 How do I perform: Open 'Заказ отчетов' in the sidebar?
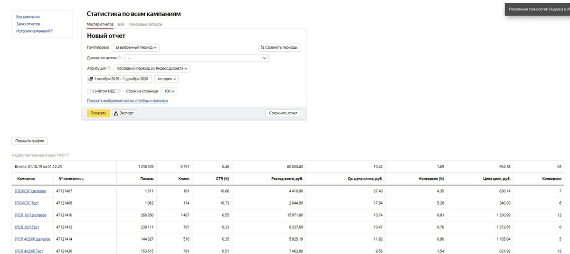(28, 24)
